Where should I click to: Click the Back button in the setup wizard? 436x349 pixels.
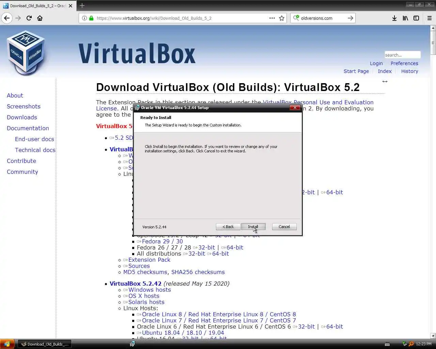pos(228,227)
